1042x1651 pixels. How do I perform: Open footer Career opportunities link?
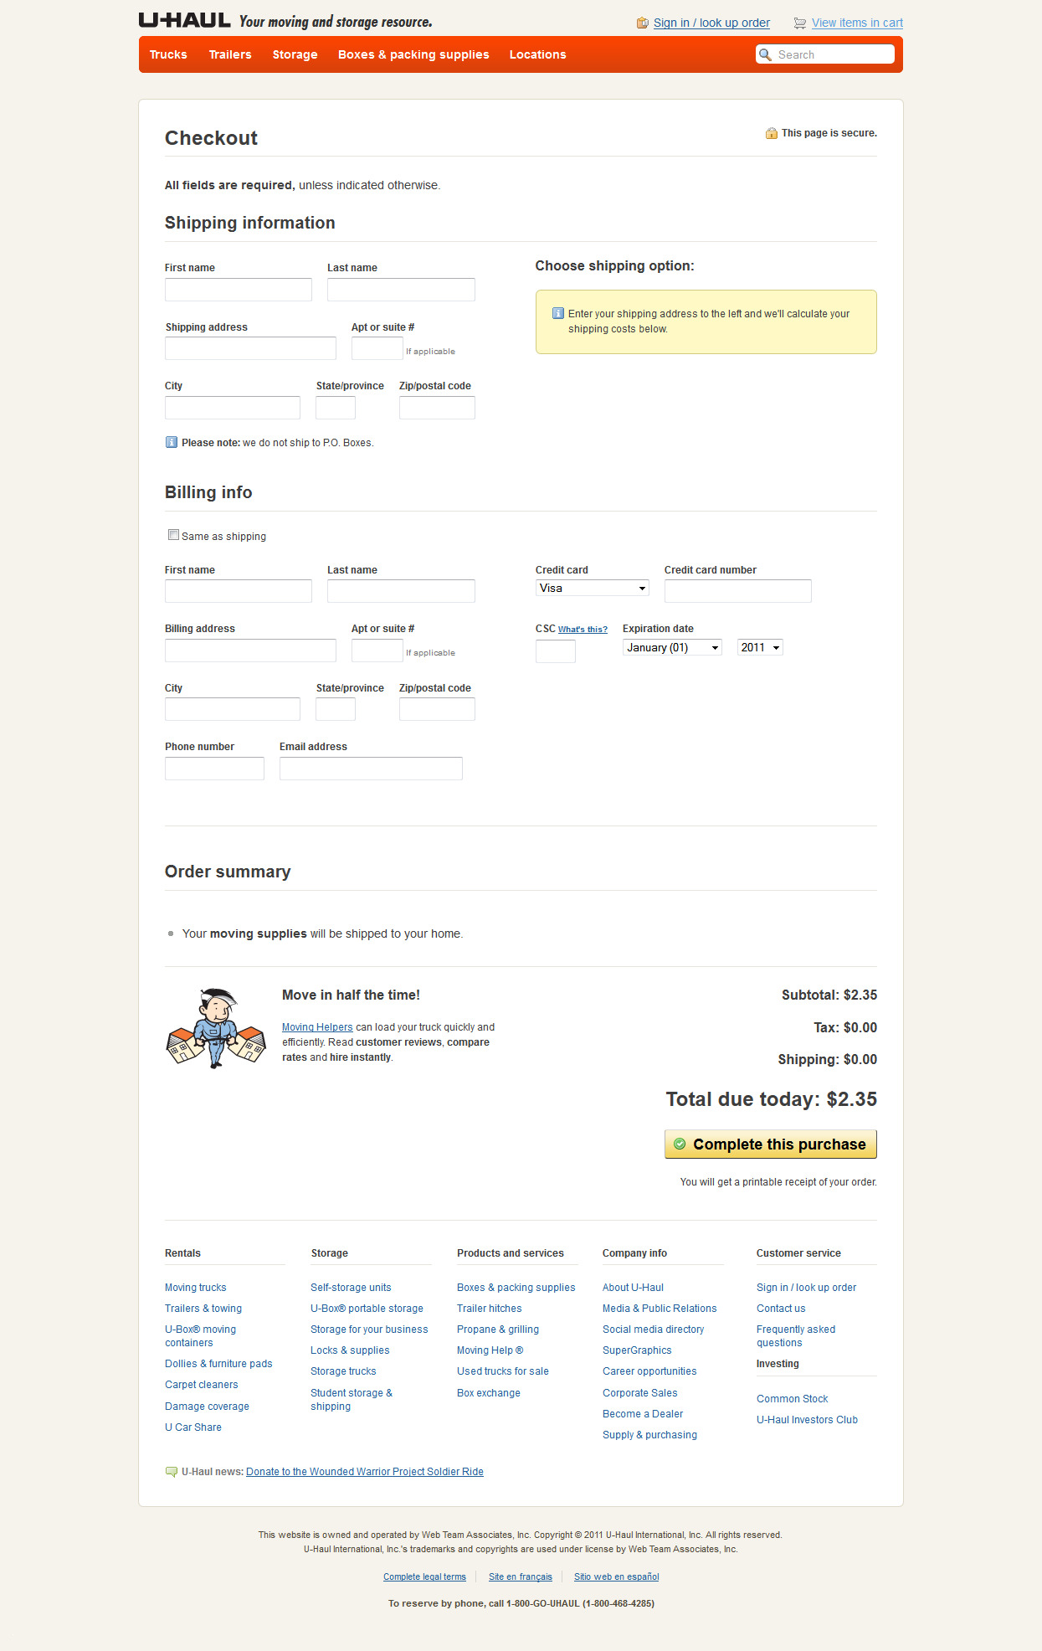(x=649, y=1371)
